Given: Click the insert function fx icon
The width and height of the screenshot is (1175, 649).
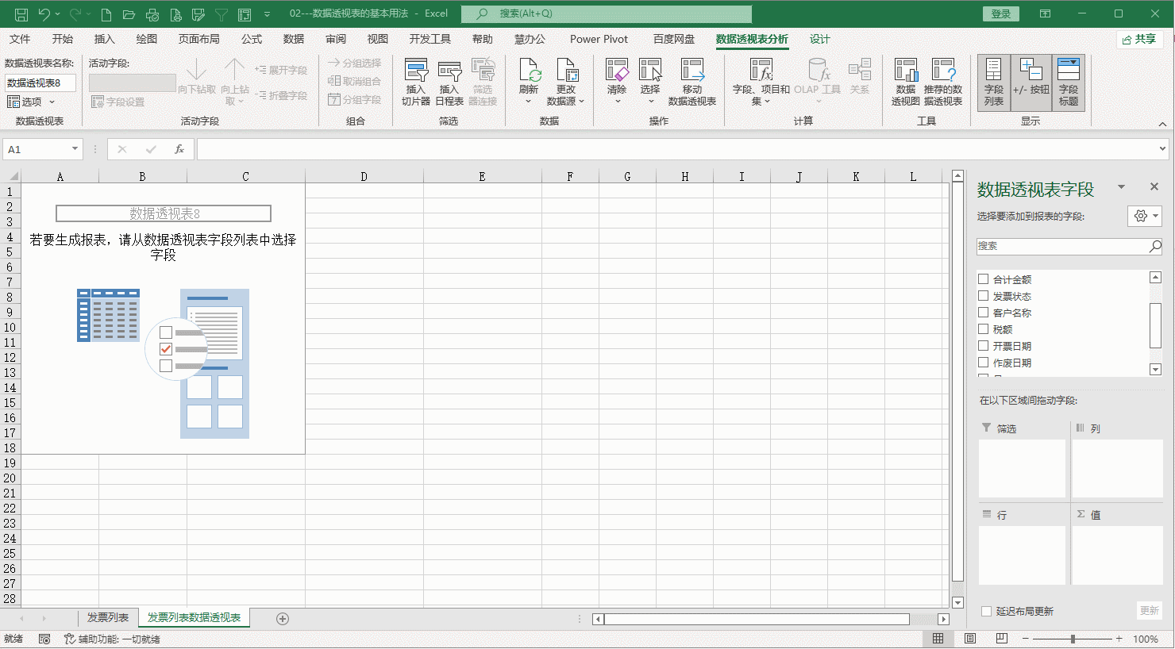Looking at the screenshot, I should tap(179, 149).
